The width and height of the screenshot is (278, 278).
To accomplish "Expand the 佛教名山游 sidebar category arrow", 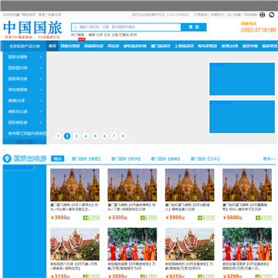I will click(x=41, y=112).
